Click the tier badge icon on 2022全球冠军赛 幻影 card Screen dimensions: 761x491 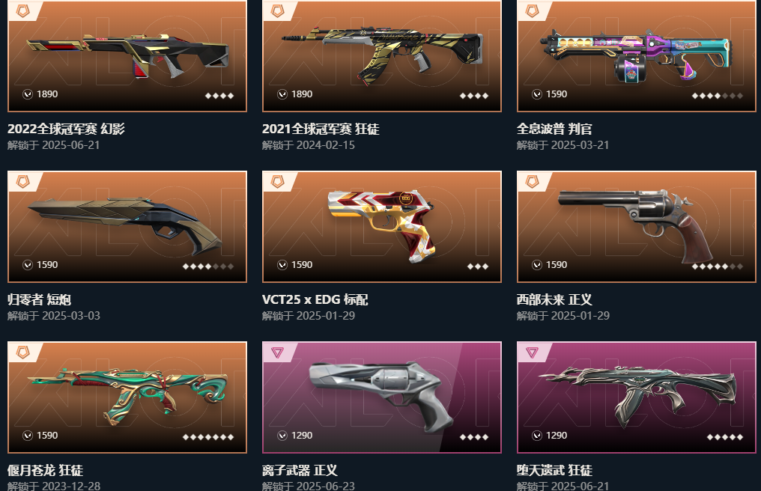pos(22,10)
